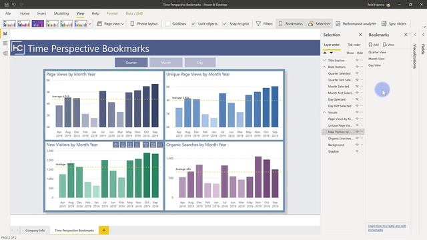Viewport: 427px width, 240px height.
Task: Click the Undo arrow in title bar
Action: coord(14,5)
